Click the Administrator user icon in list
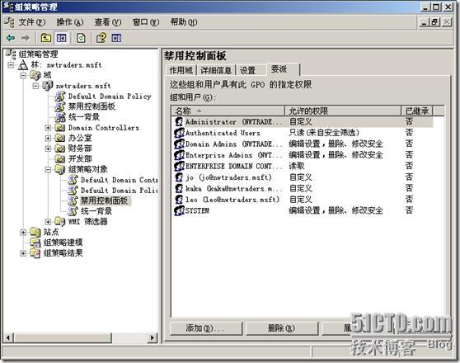The height and width of the screenshot is (363, 460). (179, 121)
